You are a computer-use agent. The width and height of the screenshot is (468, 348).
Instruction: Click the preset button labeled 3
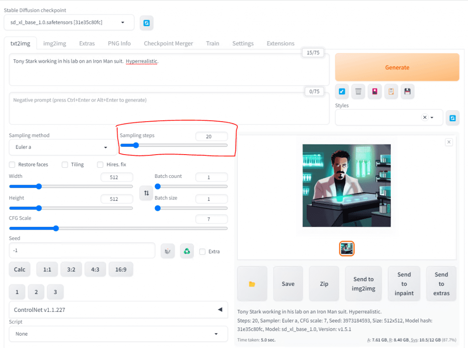[55, 292]
